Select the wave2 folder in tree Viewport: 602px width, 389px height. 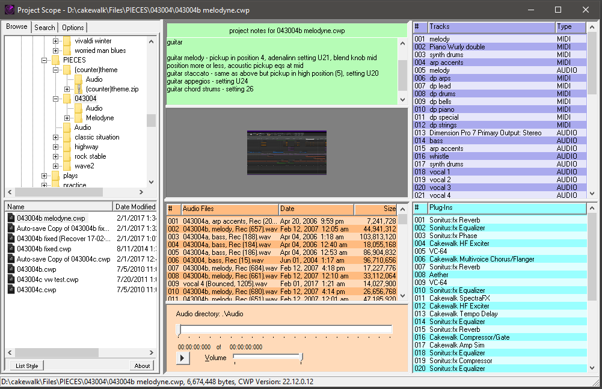tap(84, 166)
